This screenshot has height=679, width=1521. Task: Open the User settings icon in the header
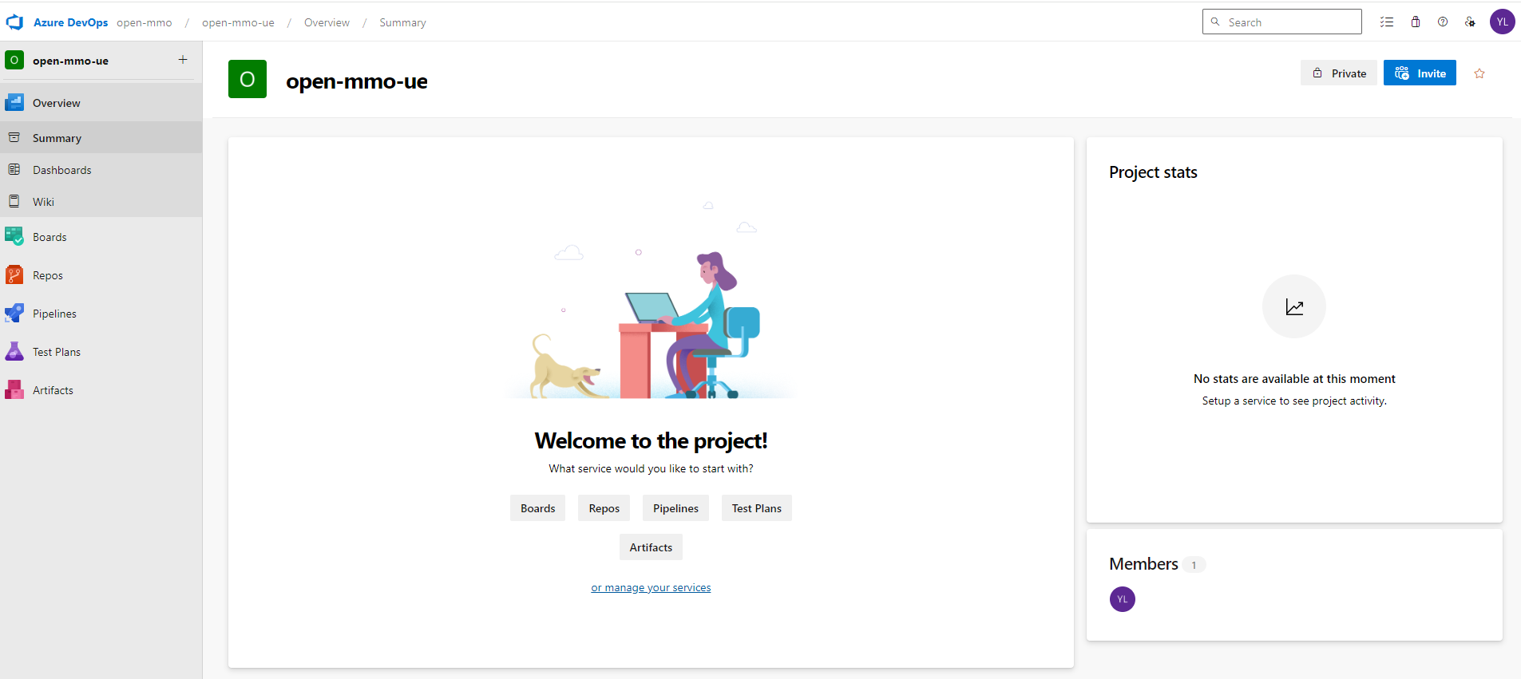[1470, 22]
